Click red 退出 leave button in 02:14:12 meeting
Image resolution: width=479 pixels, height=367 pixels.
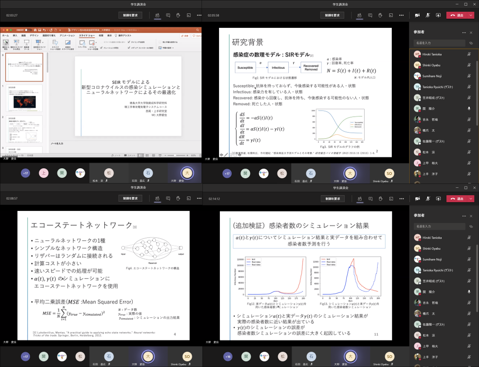(458, 199)
